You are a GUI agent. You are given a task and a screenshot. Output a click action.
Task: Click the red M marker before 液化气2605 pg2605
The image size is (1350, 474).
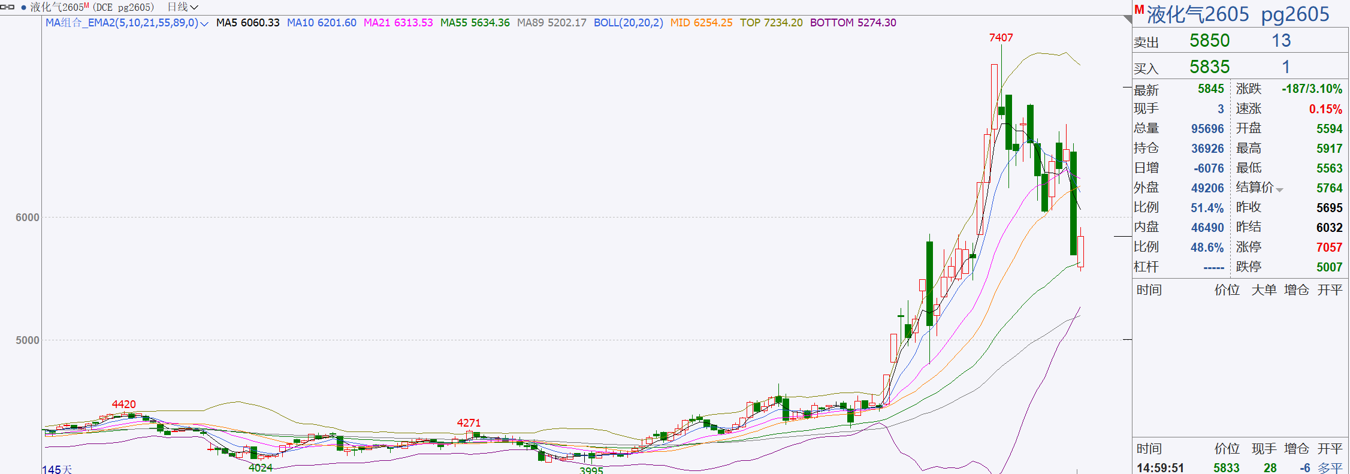click(1139, 10)
